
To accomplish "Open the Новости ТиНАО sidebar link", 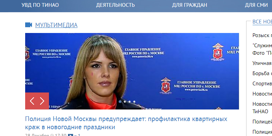I will [262, 107].
